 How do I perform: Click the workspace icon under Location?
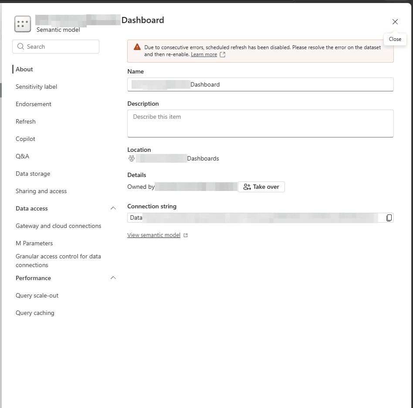tap(132, 158)
